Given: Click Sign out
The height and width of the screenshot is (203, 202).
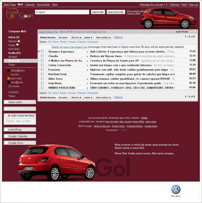Looking at the screenshot, I should [193, 4].
